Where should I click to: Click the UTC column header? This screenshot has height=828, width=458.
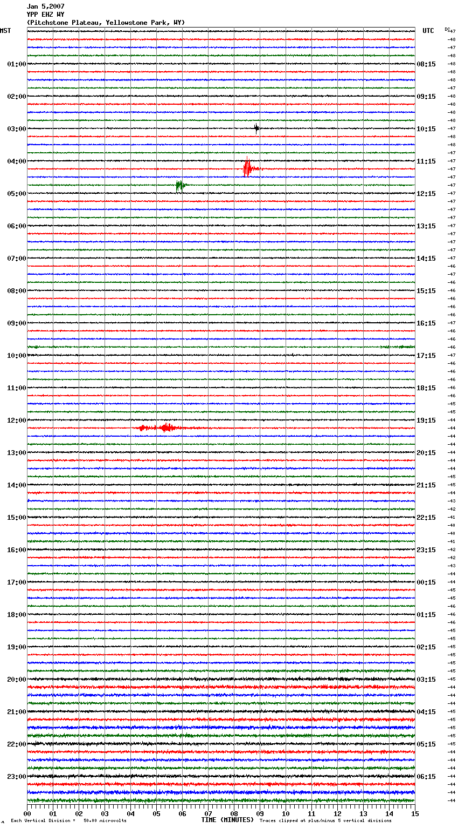tap(428, 31)
